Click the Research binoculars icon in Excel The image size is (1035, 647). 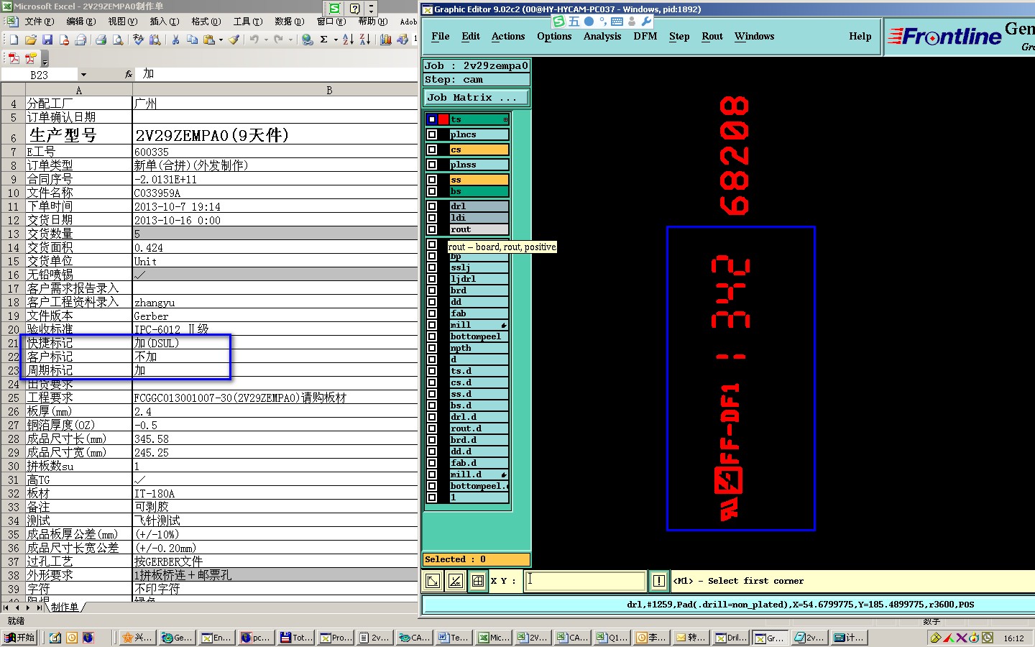155,40
